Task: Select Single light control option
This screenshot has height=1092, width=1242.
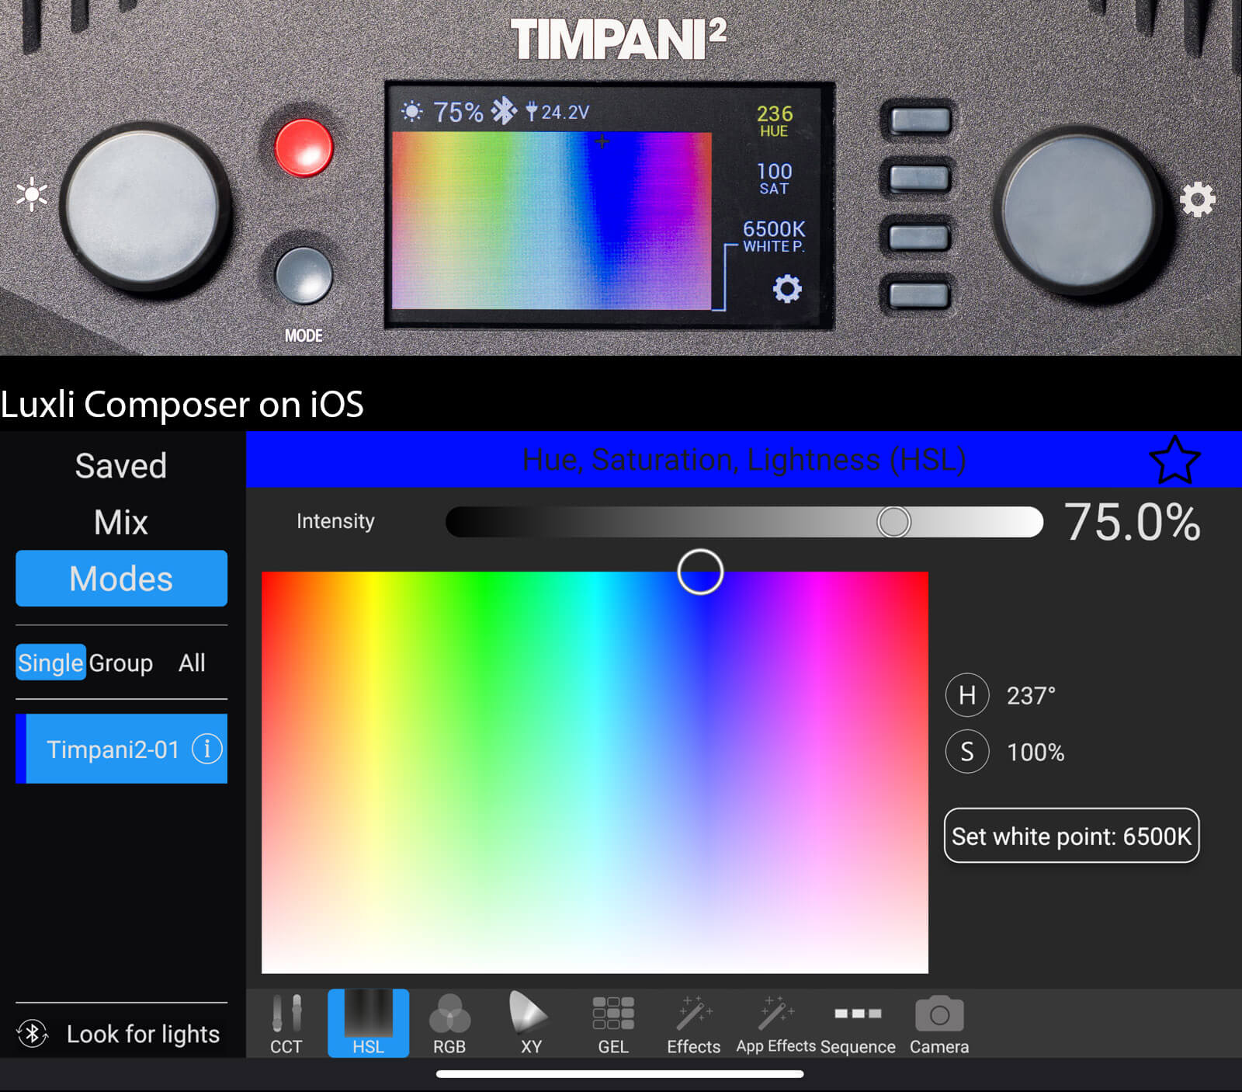Action: (50, 663)
